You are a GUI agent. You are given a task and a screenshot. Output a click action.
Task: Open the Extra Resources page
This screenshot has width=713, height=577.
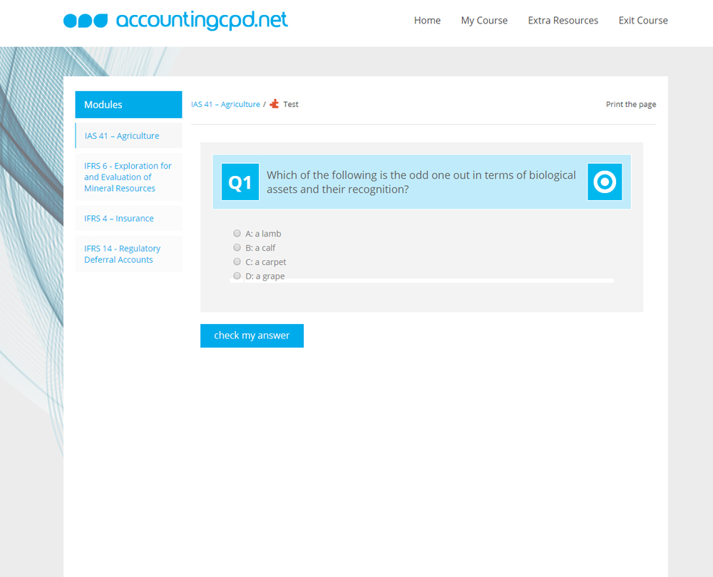pyautogui.click(x=563, y=21)
